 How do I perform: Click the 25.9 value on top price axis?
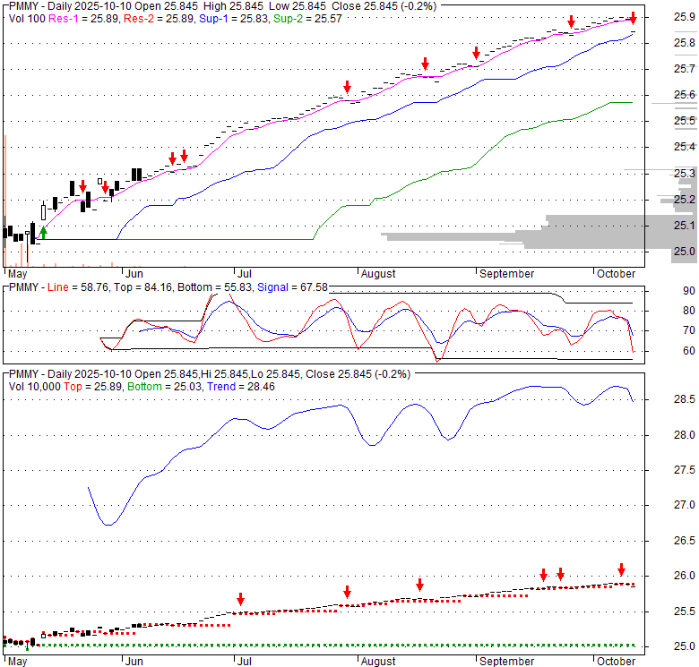pyautogui.click(x=685, y=17)
